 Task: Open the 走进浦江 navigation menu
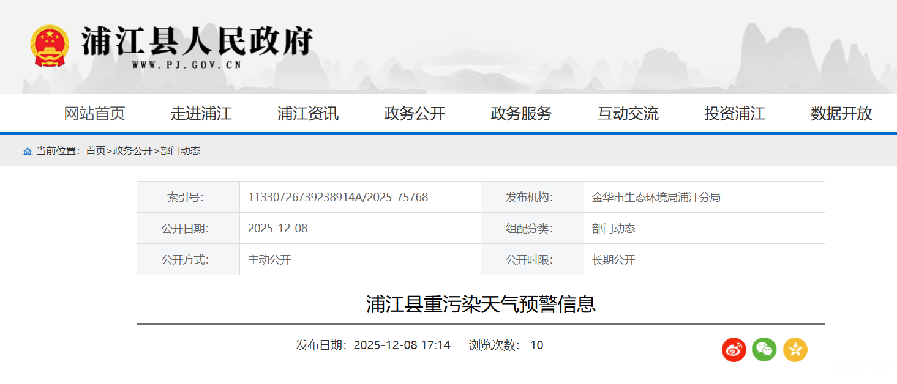(x=201, y=114)
